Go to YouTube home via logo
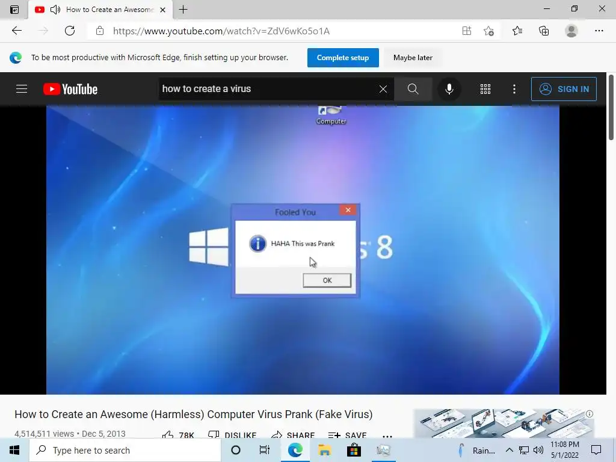The image size is (616, 462). tap(70, 89)
